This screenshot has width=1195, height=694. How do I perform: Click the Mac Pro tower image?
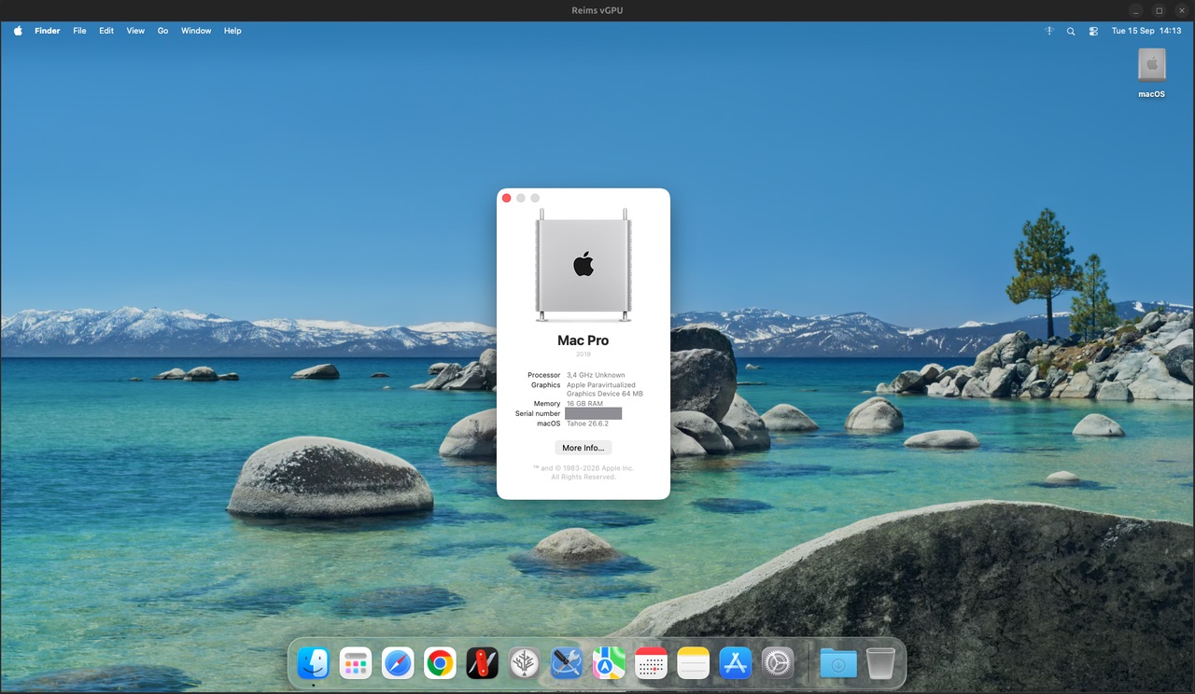[x=583, y=265]
